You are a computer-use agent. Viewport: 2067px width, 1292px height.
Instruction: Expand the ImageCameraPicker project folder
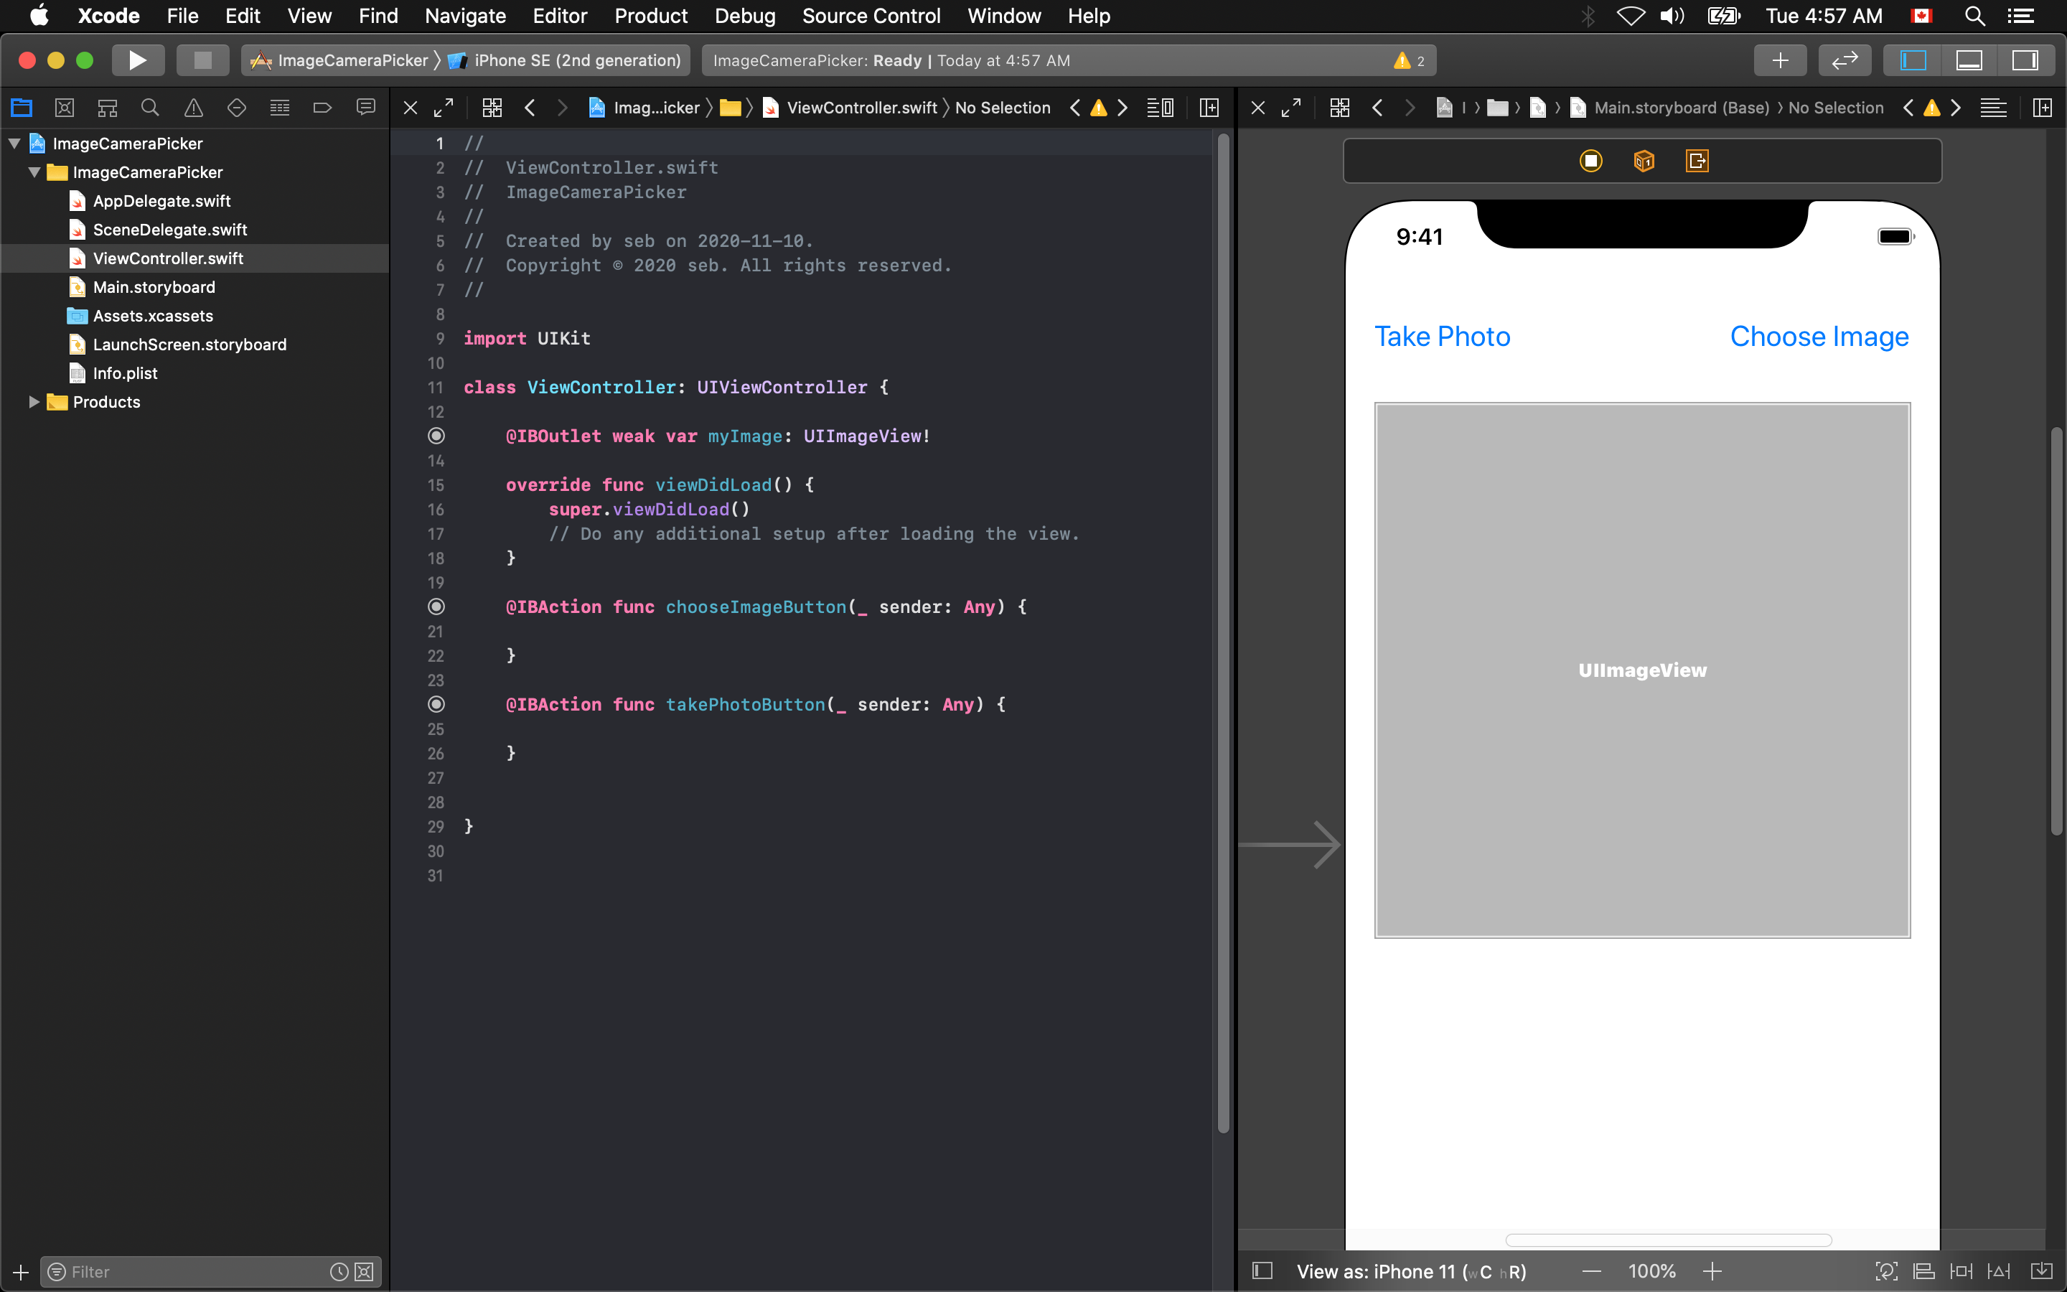14,143
